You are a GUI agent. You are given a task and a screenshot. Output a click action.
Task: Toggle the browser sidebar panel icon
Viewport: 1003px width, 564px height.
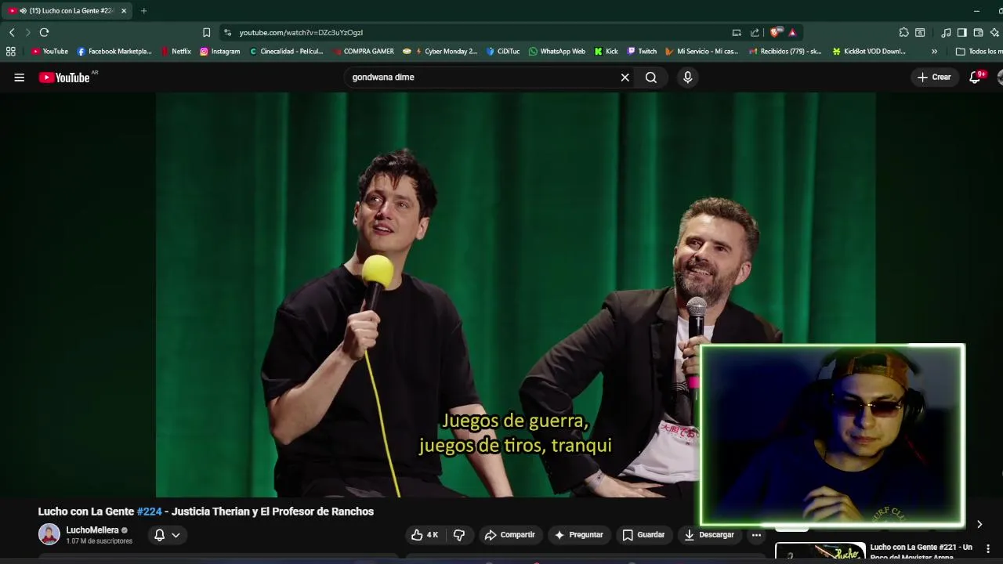tap(962, 32)
